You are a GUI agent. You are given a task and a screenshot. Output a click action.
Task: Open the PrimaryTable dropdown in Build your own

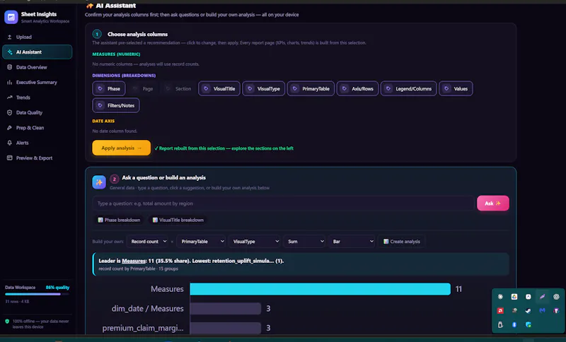(202, 242)
